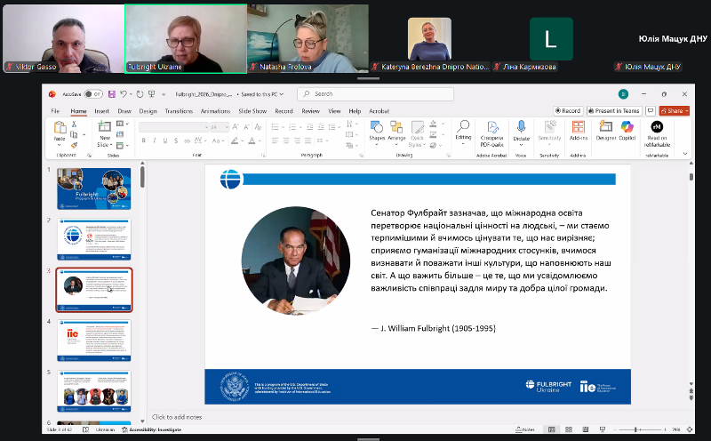Expand the Editing dropdown menu

(x=463, y=132)
